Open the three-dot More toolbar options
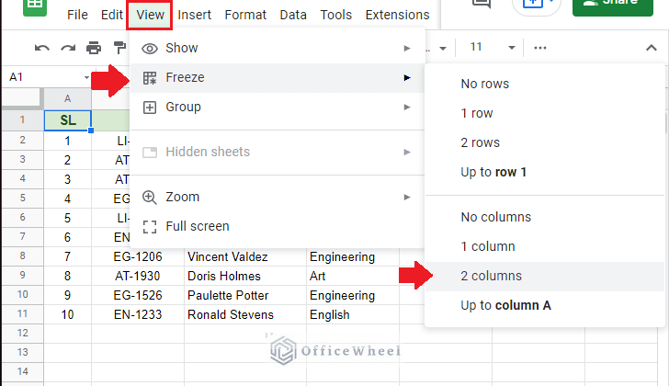The width and height of the screenshot is (669, 386). (x=540, y=48)
